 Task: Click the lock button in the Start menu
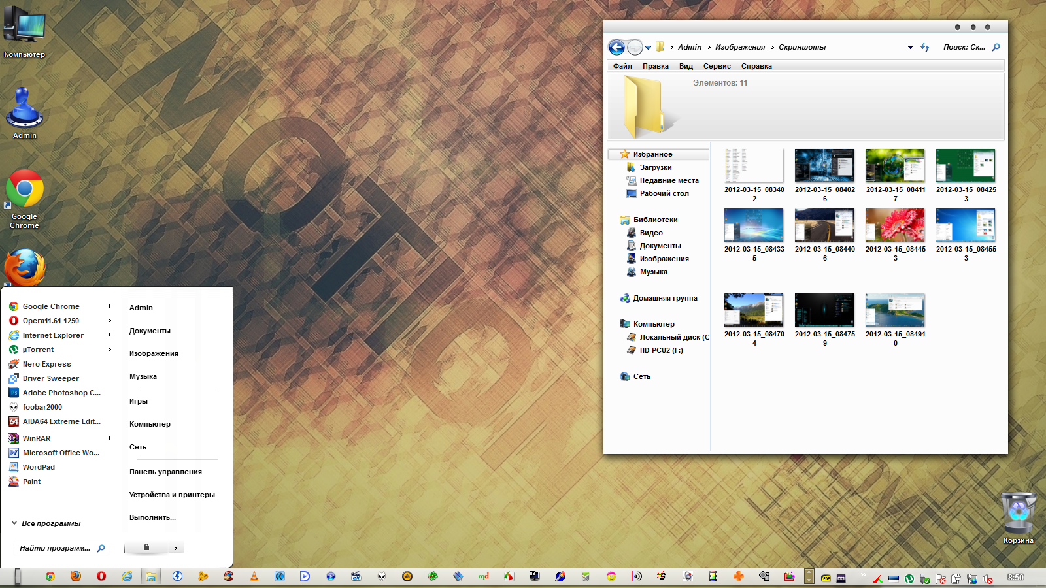146,547
